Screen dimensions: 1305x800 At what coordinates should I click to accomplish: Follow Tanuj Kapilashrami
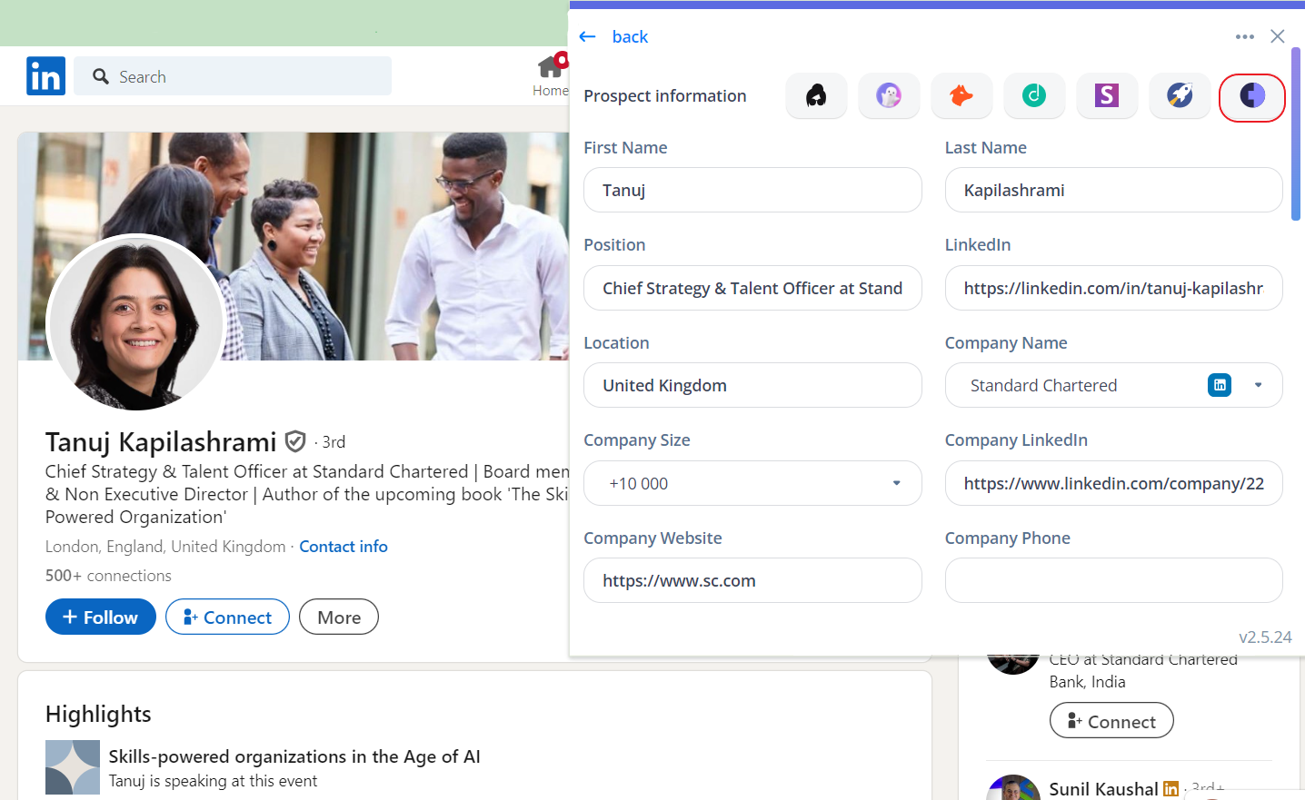[101, 617]
